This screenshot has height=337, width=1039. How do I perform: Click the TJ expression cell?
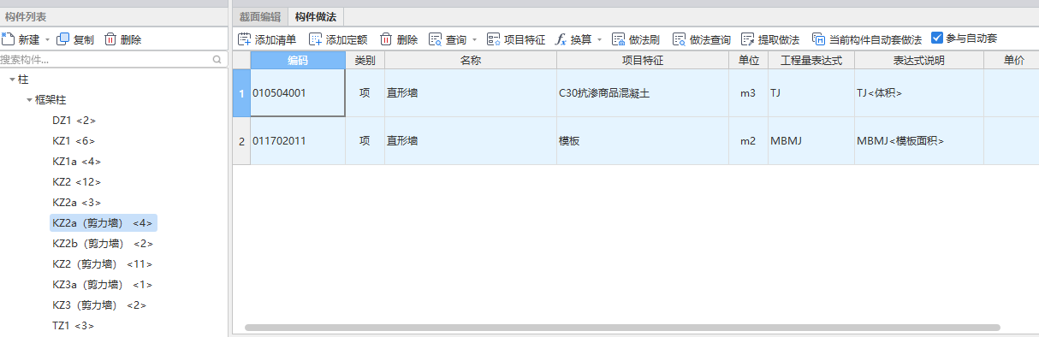[x=810, y=92]
